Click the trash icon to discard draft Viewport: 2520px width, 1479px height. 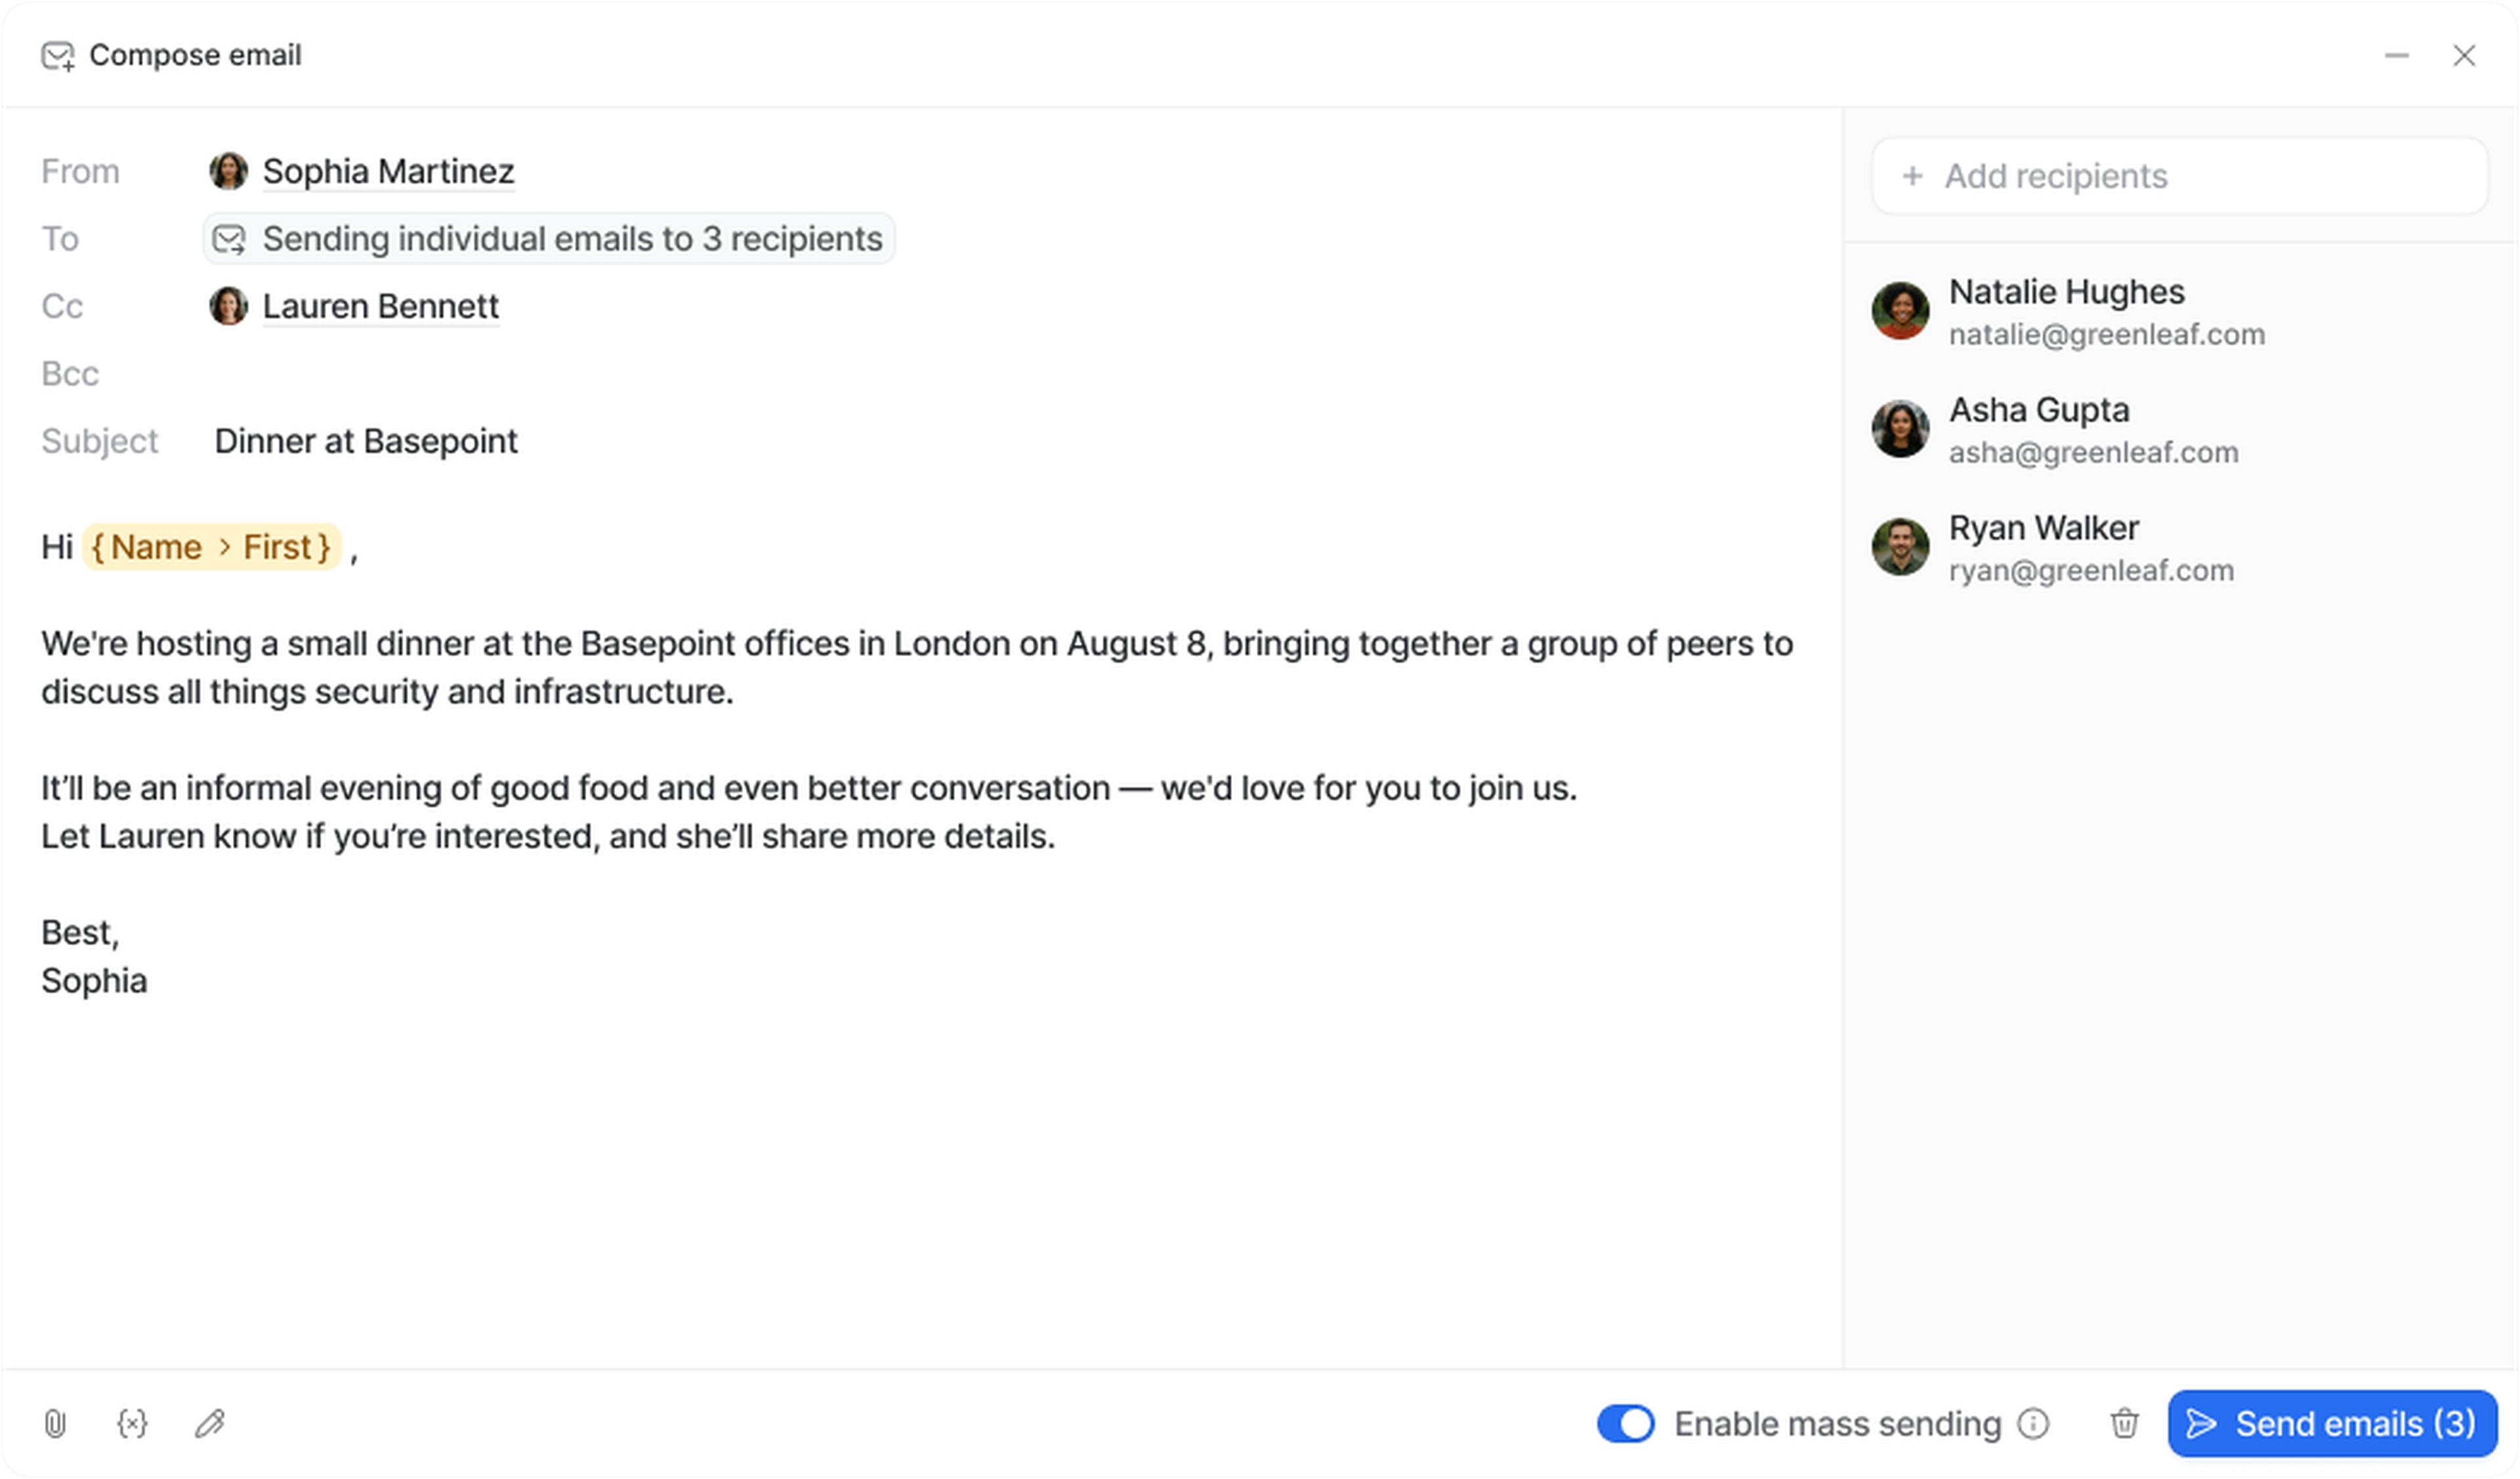[x=2124, y=1423]
